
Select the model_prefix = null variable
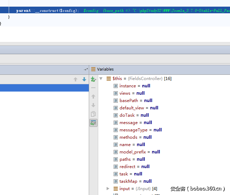(139, 152)
